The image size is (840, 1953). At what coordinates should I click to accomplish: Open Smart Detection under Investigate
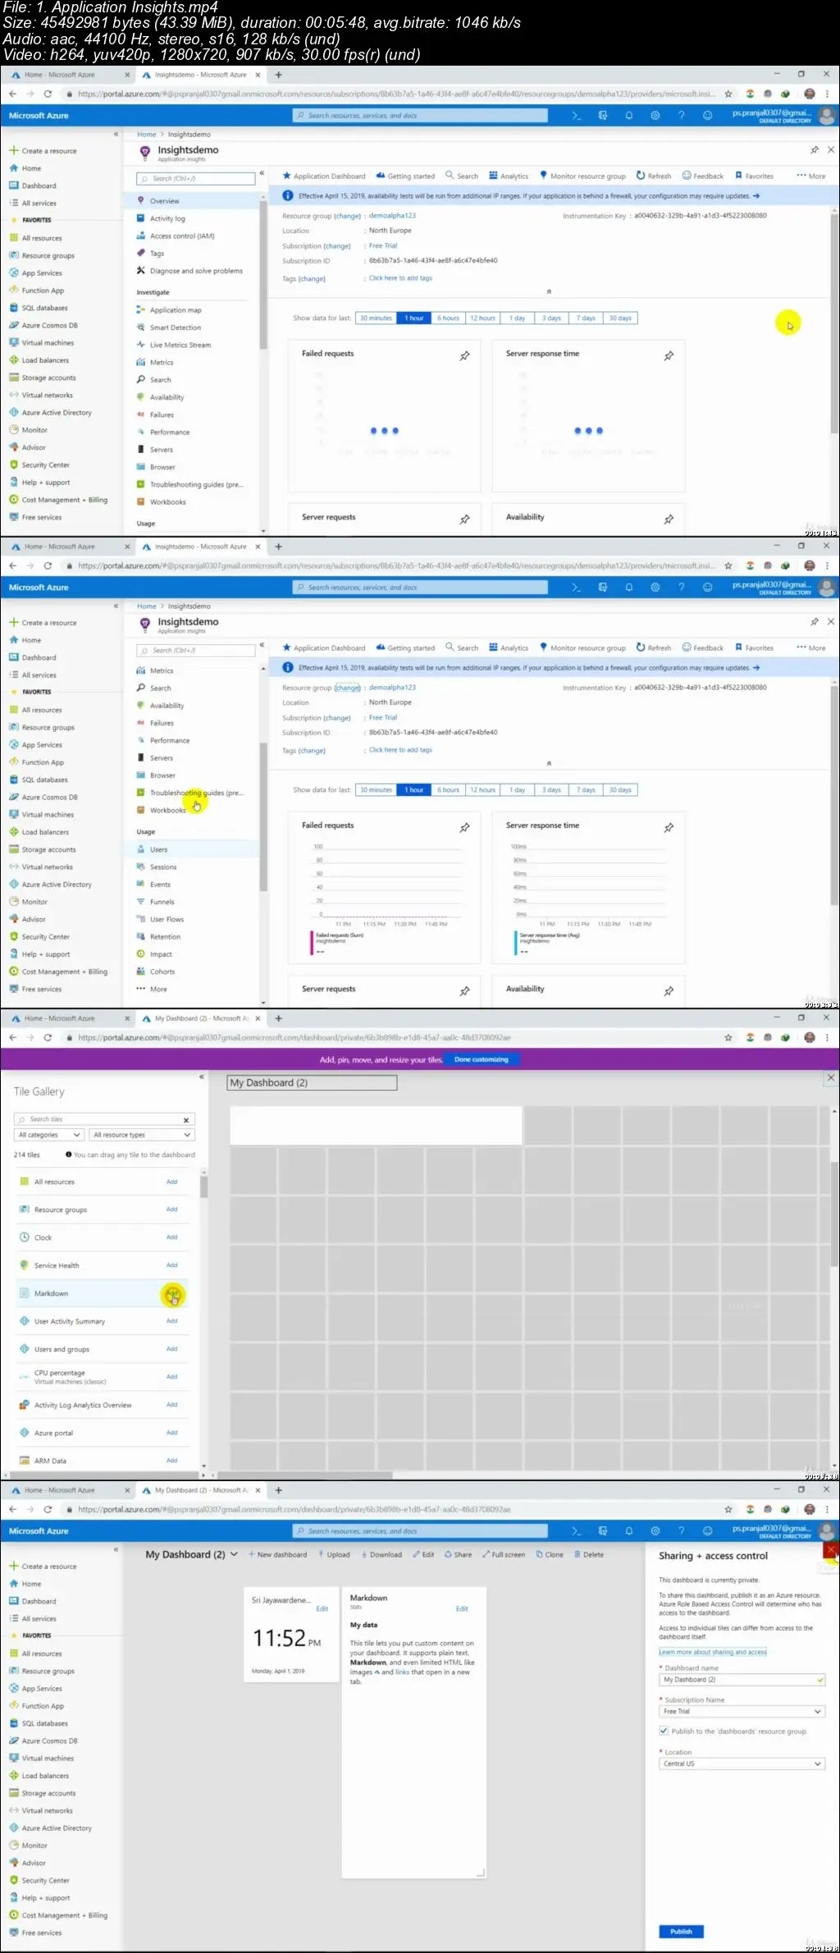[x=176, y=327]
